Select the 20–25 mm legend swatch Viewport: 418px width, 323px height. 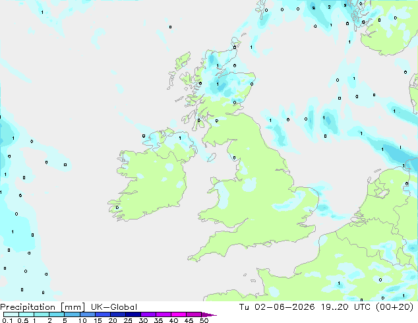pos(117,314)
